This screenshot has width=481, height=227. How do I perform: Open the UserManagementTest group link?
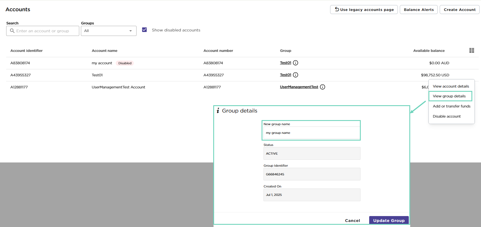coord(299,87)
